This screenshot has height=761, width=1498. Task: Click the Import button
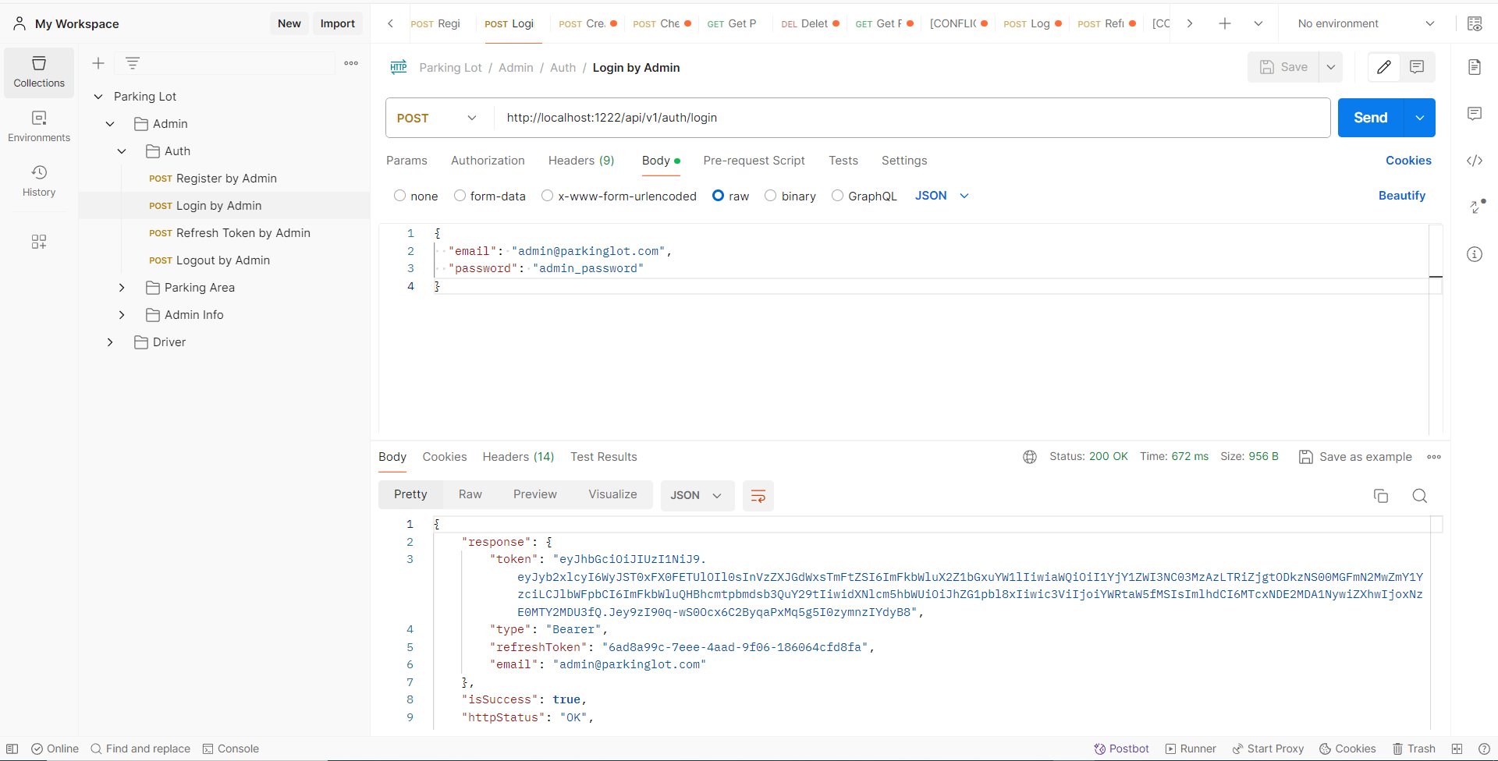click(338, 23)
